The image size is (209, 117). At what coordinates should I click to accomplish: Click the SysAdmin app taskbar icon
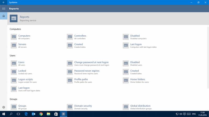[x=63, y=114]
